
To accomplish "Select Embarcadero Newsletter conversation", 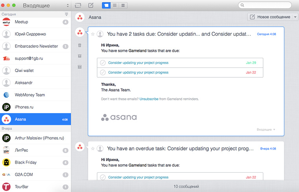I will click(35, 46).
